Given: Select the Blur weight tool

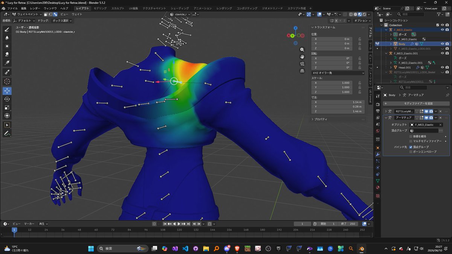Looking at the screenshot, I should 7,38.
